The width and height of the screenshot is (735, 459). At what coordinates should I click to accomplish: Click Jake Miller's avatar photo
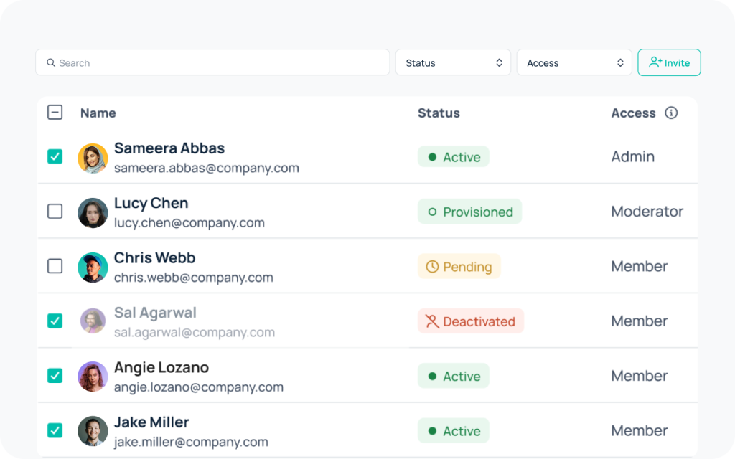(93, 431)
